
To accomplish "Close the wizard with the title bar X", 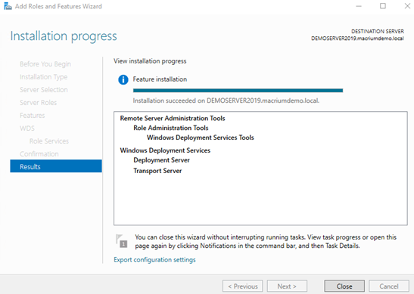I will [407, 6].
